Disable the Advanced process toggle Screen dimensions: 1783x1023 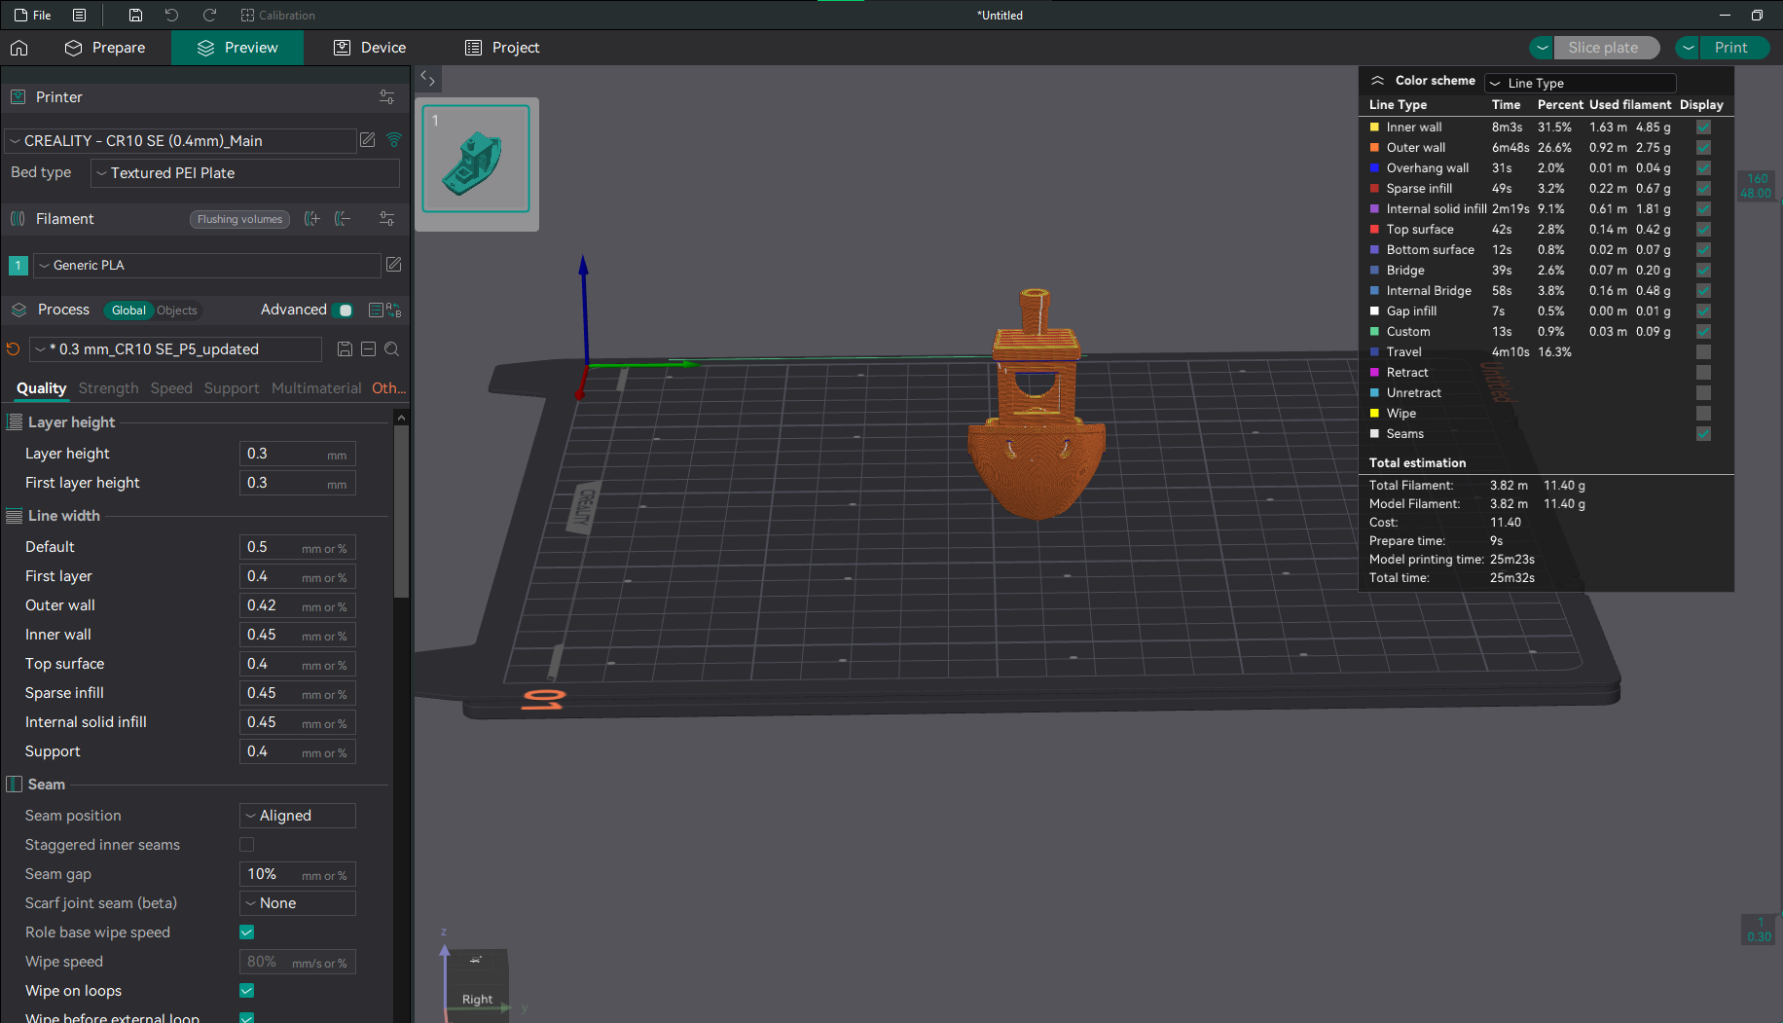click(343, 310)
